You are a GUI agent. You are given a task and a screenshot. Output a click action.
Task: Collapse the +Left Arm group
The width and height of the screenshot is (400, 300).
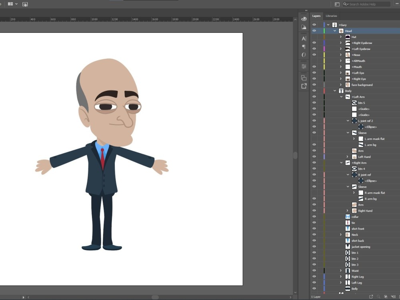pos(341,97)
